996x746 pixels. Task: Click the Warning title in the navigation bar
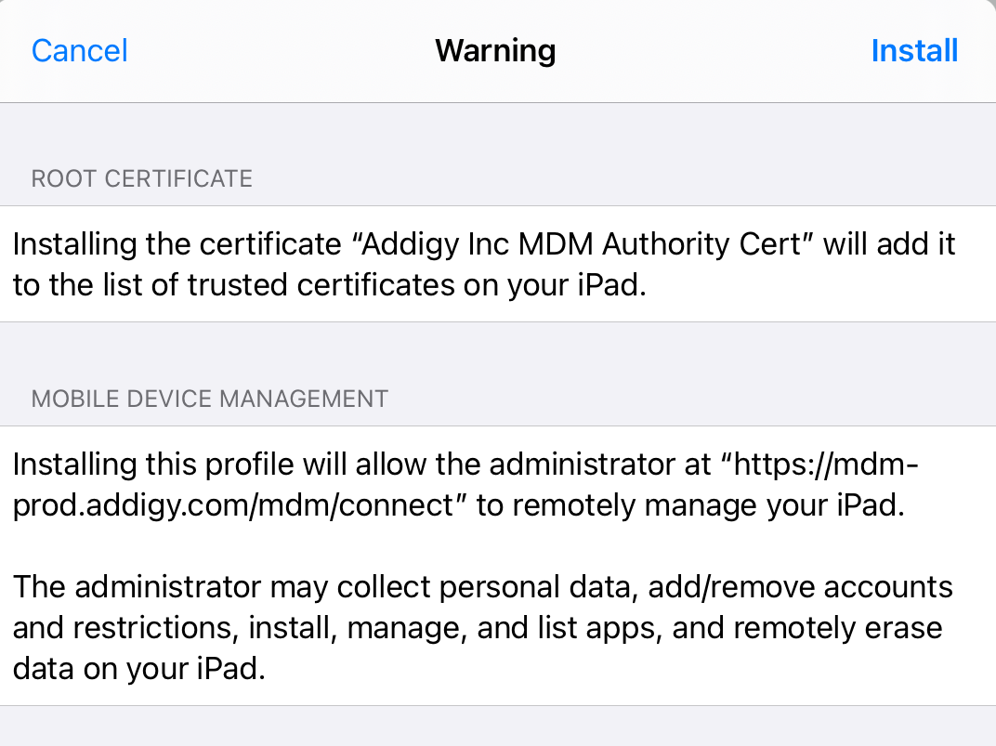tap(495, 50)
